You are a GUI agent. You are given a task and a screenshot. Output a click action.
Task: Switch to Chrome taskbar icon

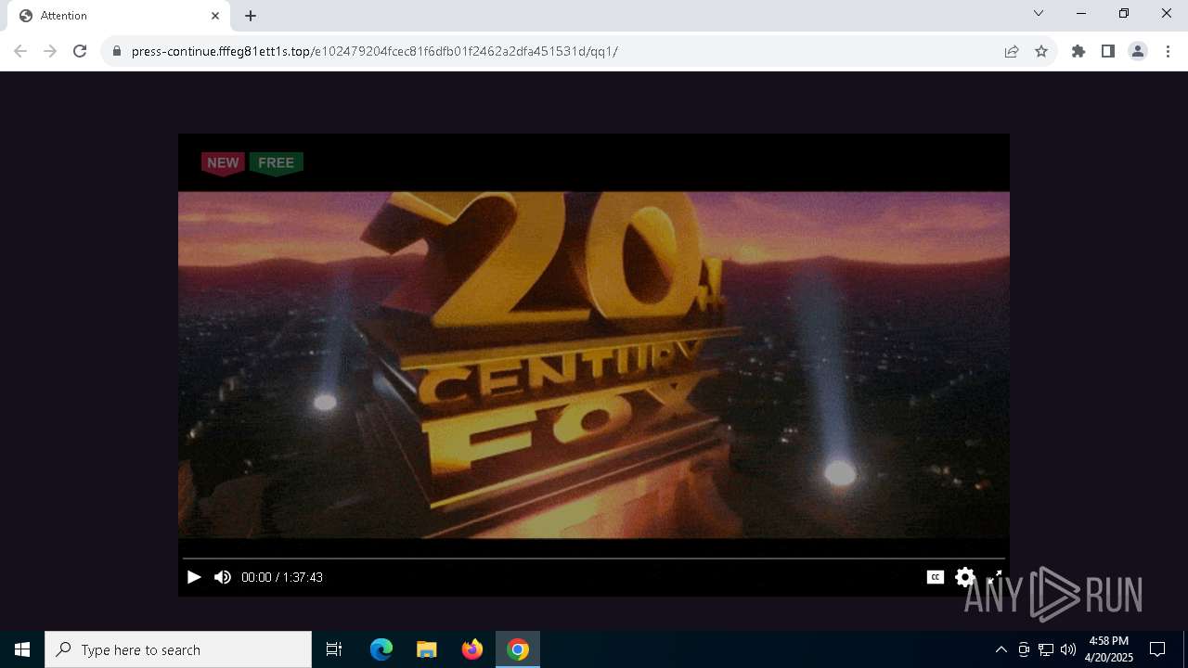click(518, 649)
